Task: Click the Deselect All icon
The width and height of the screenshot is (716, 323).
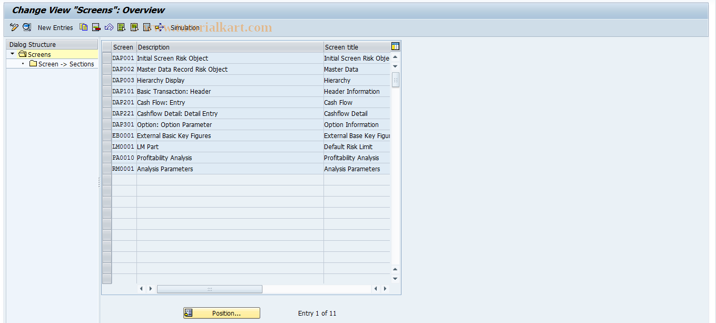Action: [147, 27]
